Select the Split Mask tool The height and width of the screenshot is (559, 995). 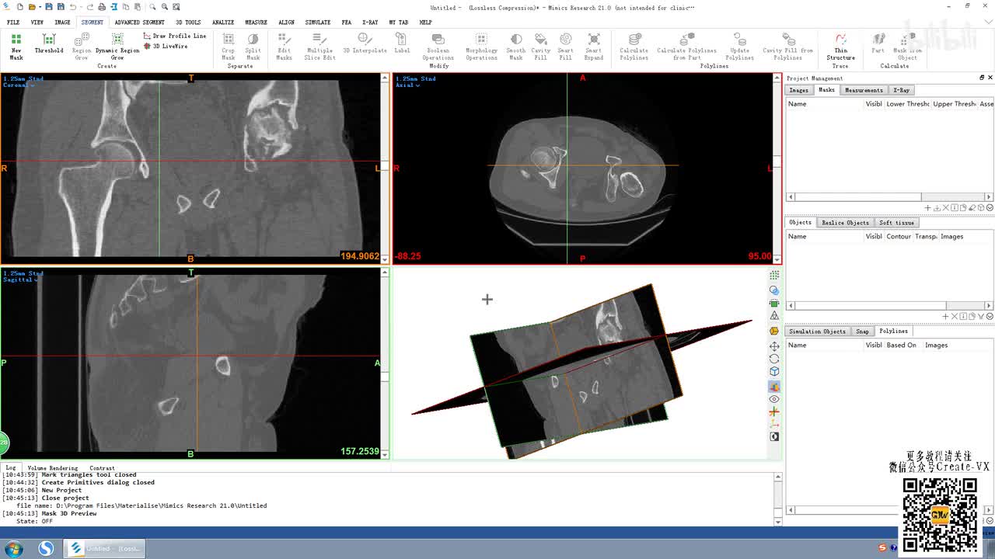click(x=253, y=46)
